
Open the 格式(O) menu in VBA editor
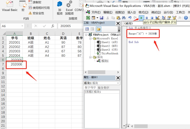[x=143, y=12]
